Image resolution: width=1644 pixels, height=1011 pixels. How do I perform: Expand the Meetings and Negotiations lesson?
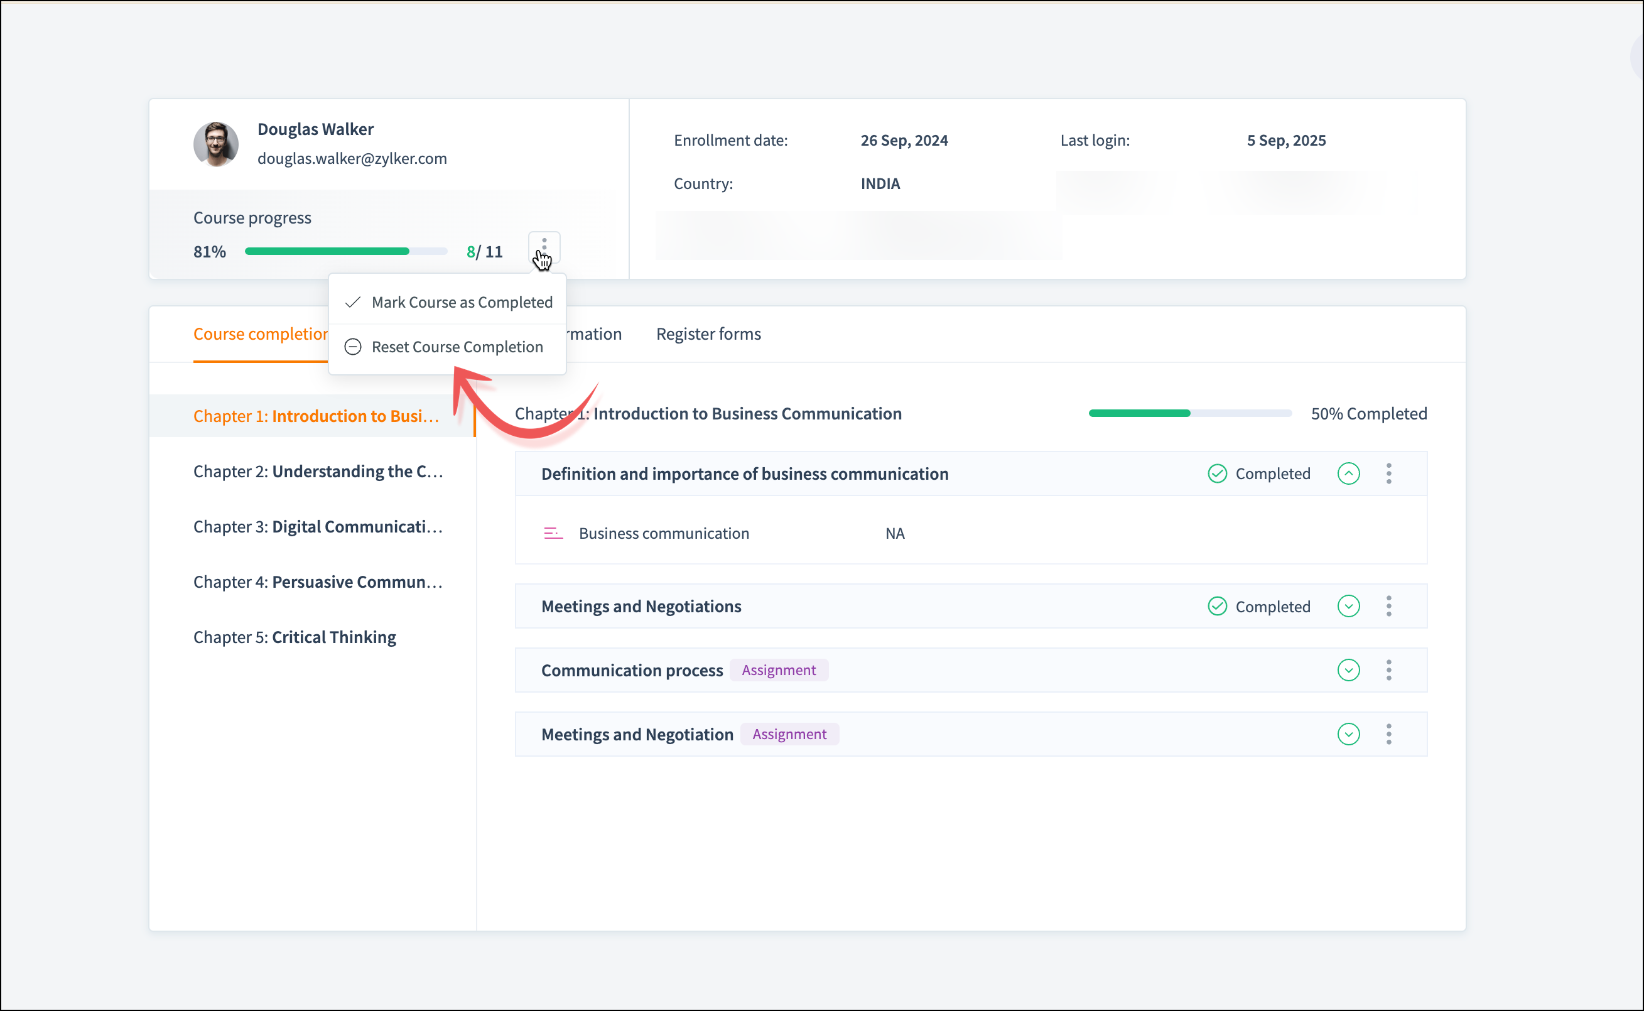(1348, 607)
